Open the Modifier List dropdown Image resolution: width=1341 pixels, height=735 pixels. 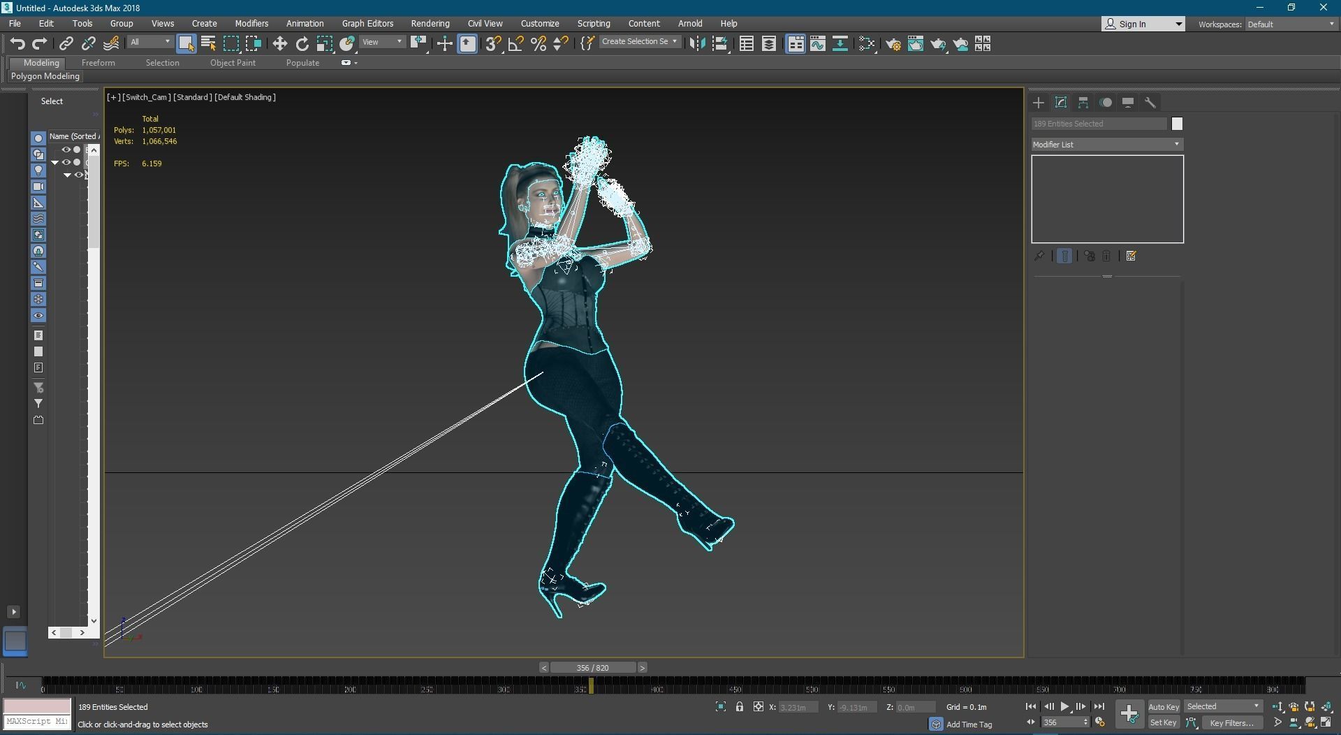1107,145
